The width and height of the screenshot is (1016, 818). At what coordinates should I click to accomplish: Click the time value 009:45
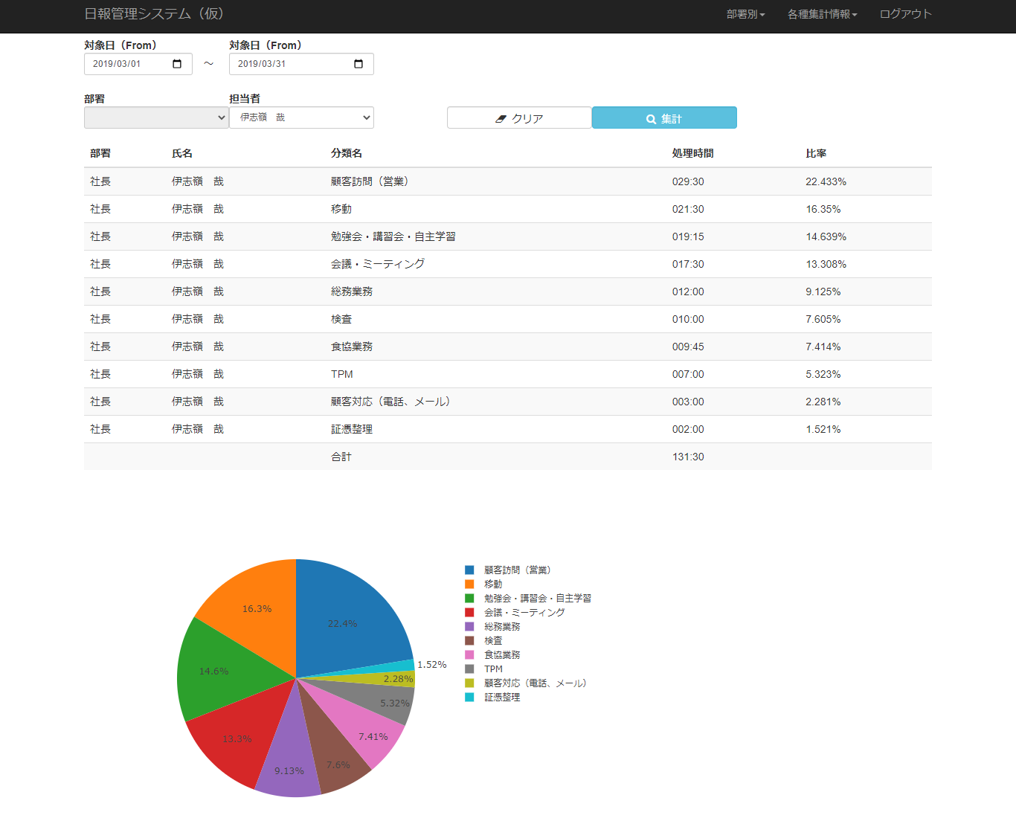pos(688,347)
